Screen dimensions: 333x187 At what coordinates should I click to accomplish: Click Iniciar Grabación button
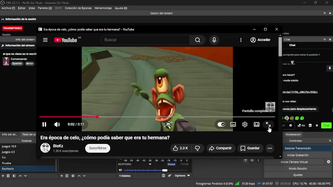[298, 155]
